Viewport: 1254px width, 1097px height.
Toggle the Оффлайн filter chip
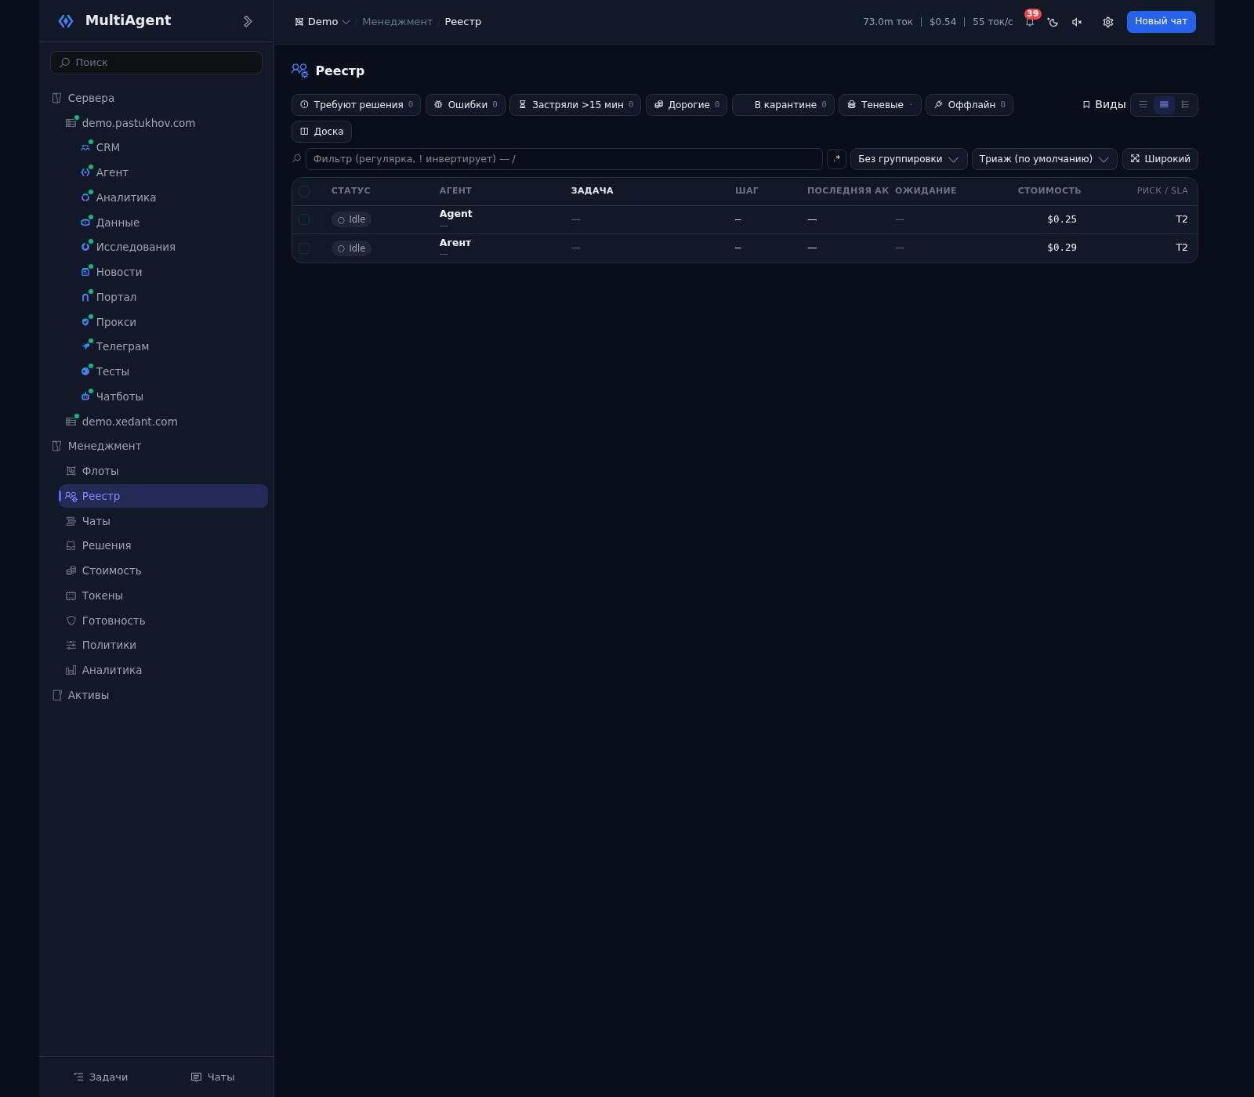tap(969, 105)
